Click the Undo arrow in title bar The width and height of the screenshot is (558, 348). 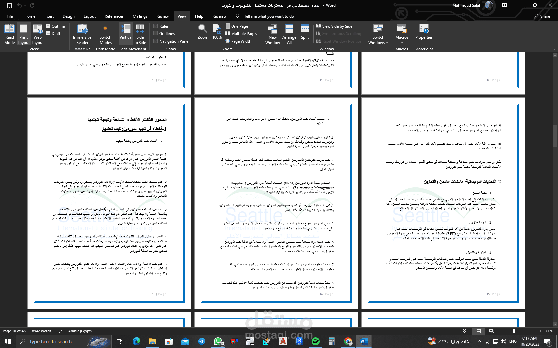(19, 5)
